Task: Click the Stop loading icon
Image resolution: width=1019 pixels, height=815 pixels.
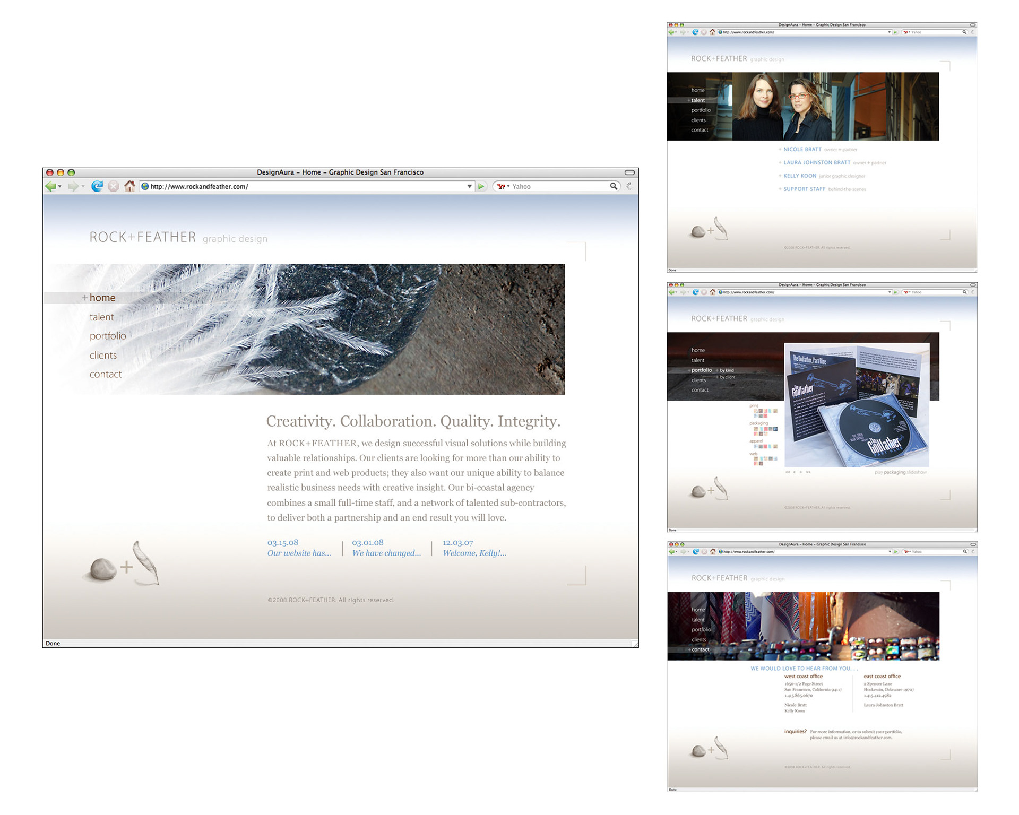Action: click(113, 186)
